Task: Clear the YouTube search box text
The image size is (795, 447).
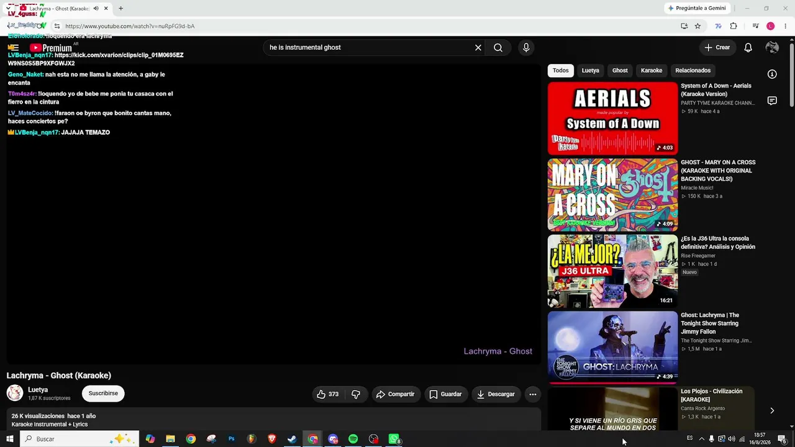Action: coord(478,47)
